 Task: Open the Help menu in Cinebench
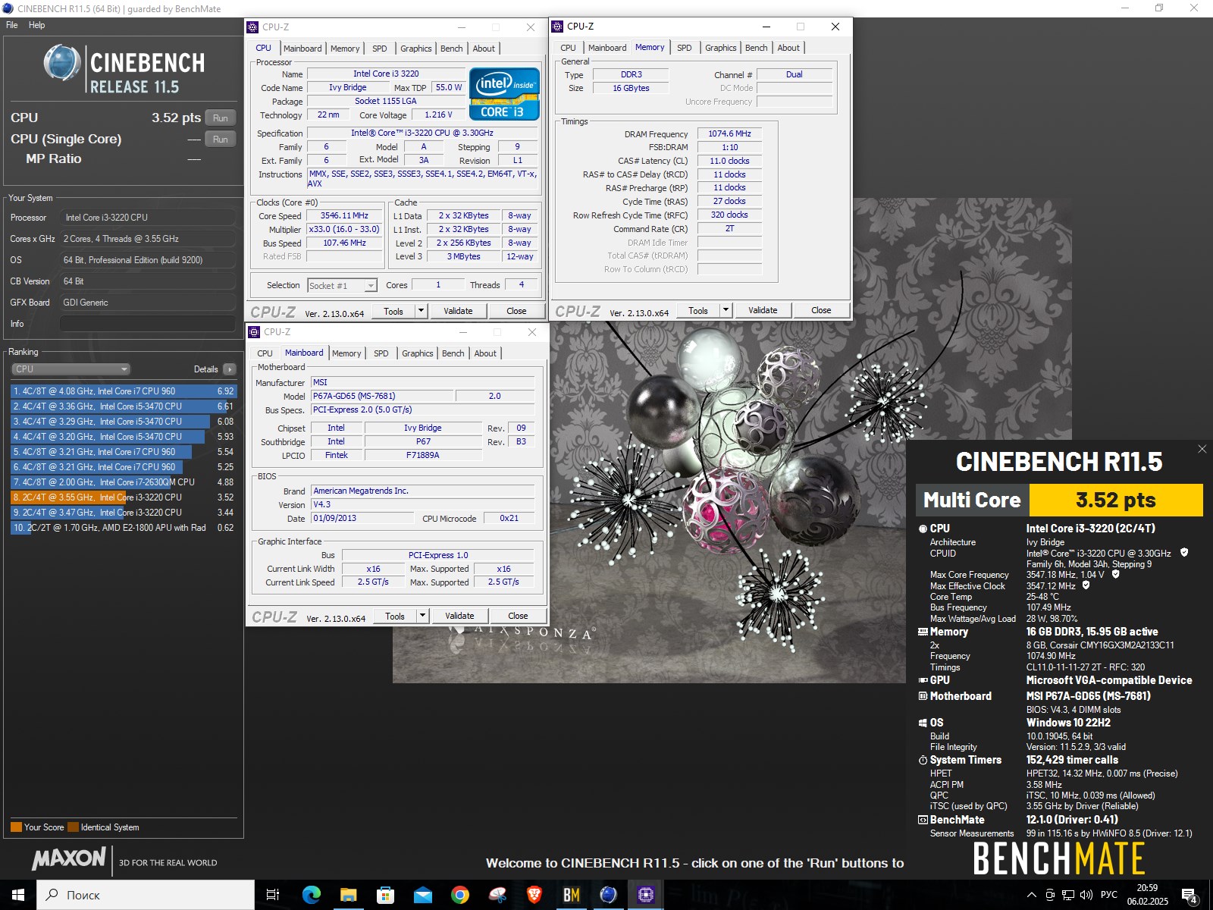tap(36, 25)
